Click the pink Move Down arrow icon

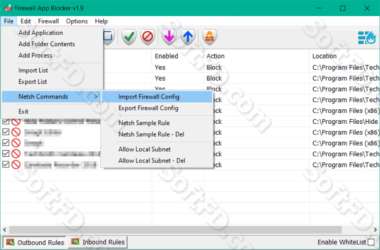(169, 37)
